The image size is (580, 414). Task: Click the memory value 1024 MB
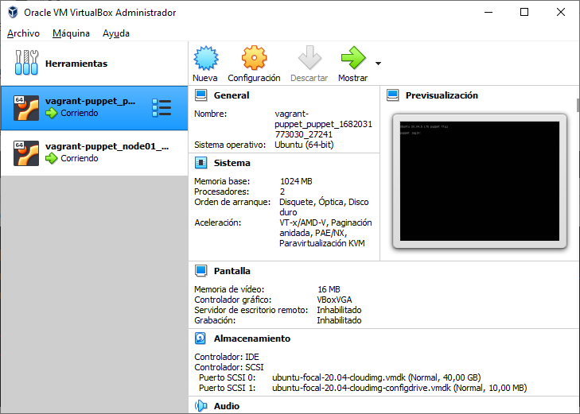click(296, 181)
